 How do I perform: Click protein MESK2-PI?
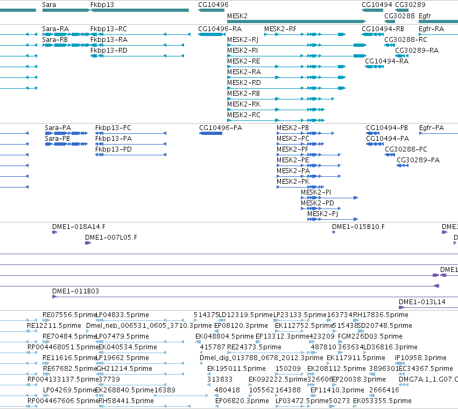pyautogui.click(x=316, y=192)
